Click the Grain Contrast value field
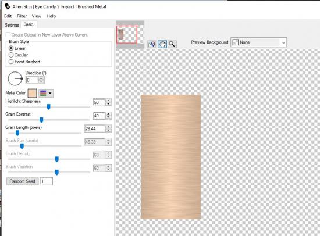The width and height of the screenshot is (320, 236). pos(99,116)
